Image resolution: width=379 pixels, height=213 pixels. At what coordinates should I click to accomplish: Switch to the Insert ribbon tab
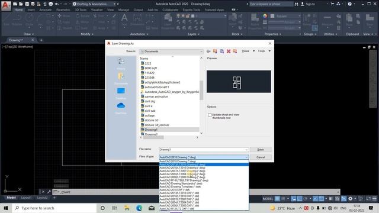31,10
